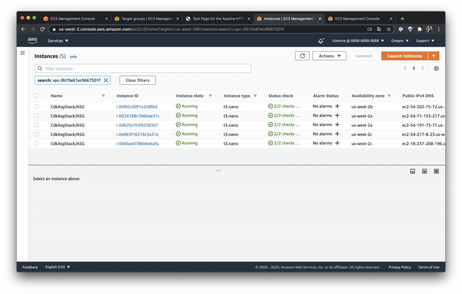
Task: Open Chrome profile avatar
Action: point(429,29)
